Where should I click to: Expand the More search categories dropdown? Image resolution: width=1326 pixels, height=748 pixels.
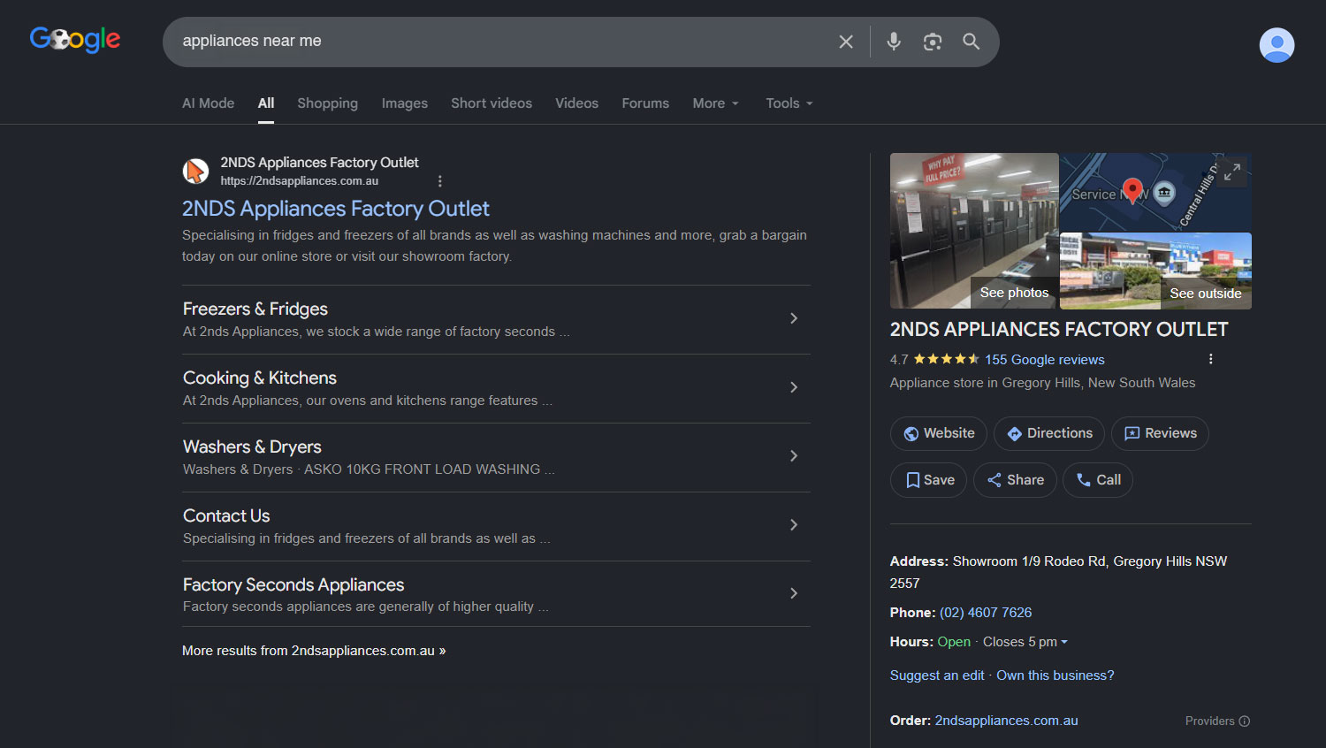click(x=715, y=103)
